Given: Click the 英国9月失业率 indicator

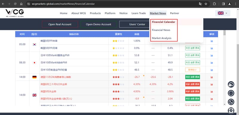Looking at the screenshot, I should point(48,91).
